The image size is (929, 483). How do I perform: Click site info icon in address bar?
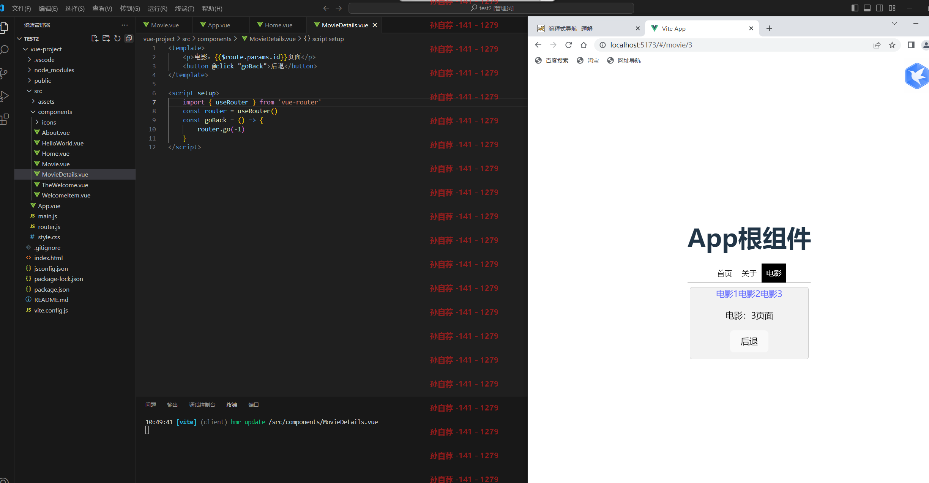(603, 45)
